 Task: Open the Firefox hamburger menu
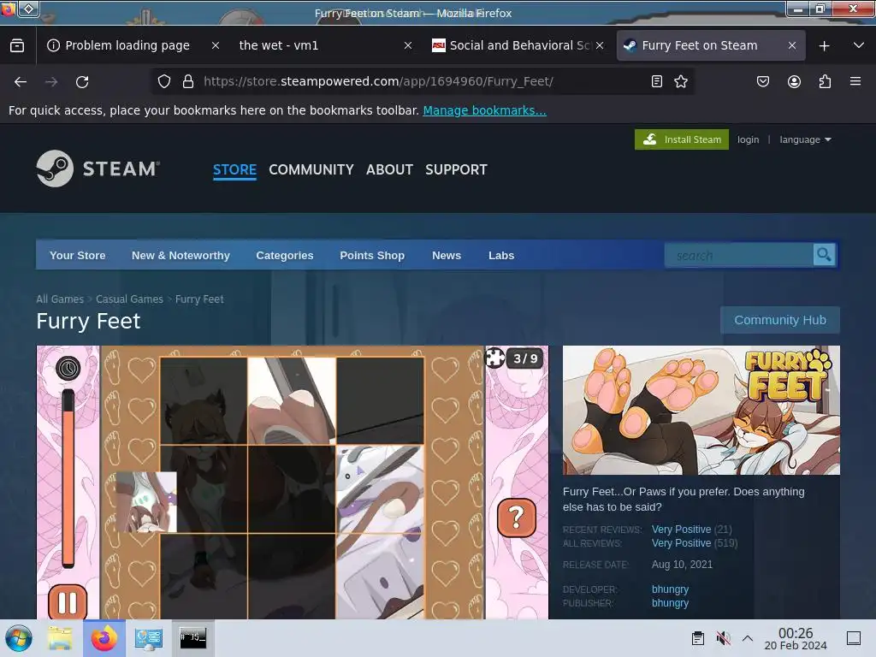click(855, 81)
